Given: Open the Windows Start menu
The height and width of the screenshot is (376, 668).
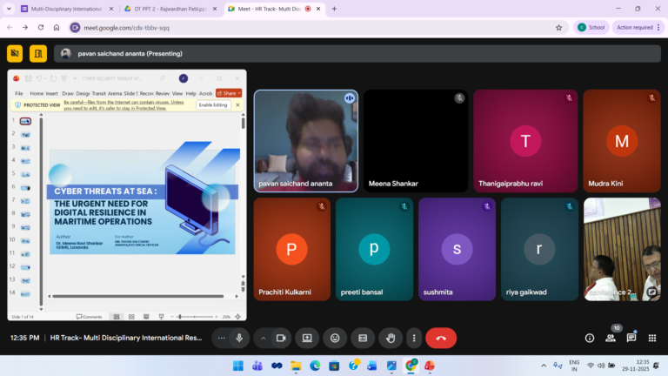Looking at the screenshot, I should (x=238, y=366).
